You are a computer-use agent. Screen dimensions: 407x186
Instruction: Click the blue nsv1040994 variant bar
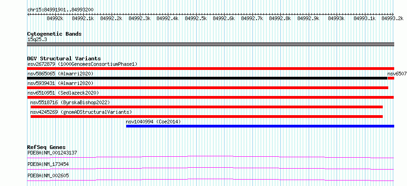point(260,126)
